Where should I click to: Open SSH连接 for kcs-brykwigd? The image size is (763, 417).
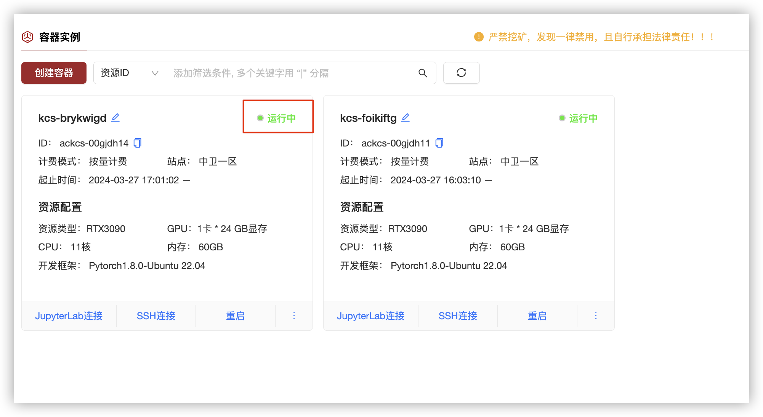pyautogui.click(x=156, y=316)
